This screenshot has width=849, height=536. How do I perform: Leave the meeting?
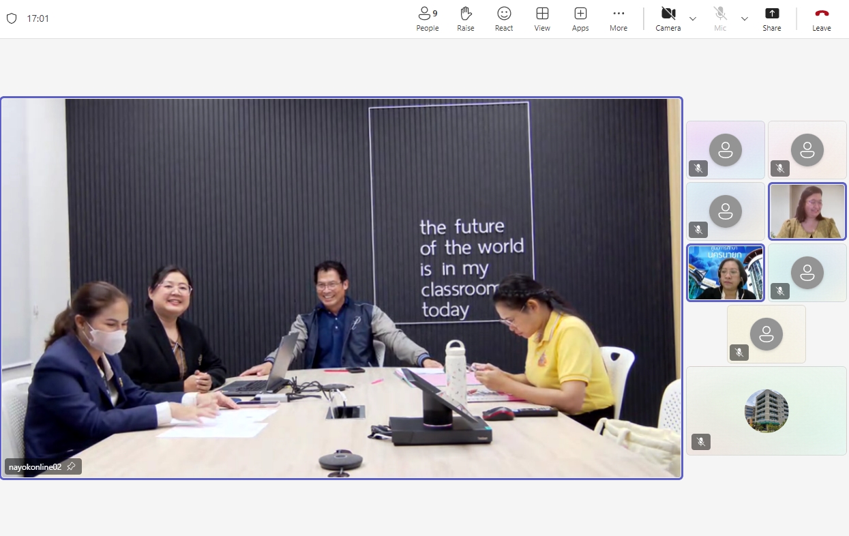click(822, 19)
